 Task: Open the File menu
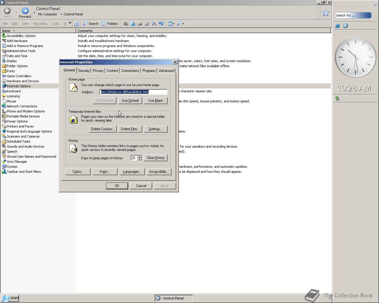[x=5, y=24]
